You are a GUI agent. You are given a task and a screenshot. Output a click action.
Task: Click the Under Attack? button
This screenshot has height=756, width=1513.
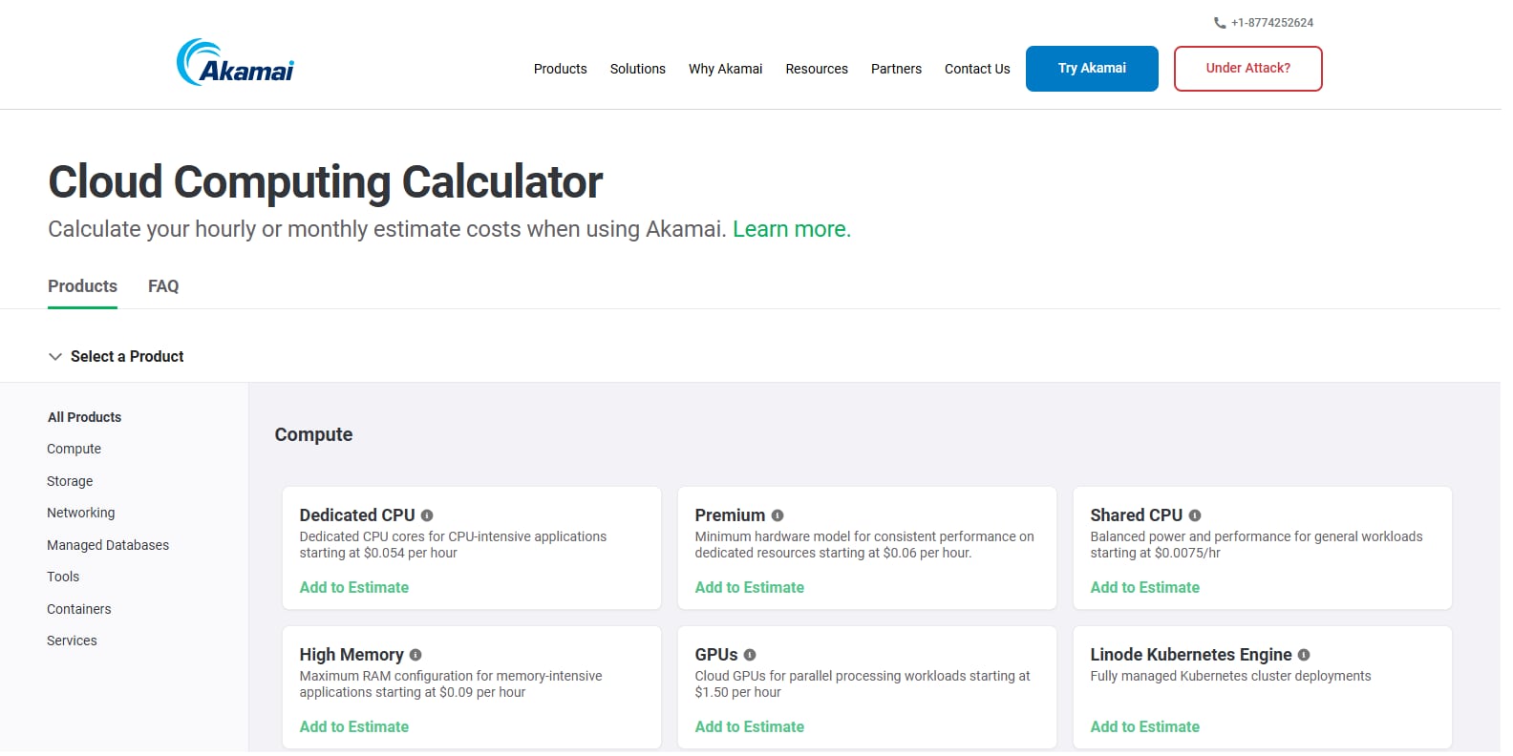(x=1247, y=69)
